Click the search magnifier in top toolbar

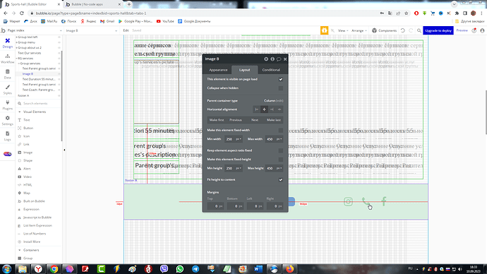pyautogui.click(x=419, y=30)
